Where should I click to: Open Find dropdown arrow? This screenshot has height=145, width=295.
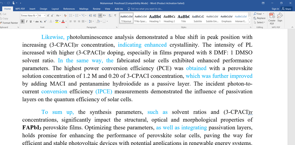(x=263, y=14)
